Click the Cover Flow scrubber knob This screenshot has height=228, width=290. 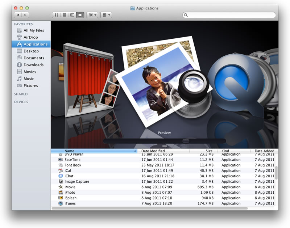186,141
